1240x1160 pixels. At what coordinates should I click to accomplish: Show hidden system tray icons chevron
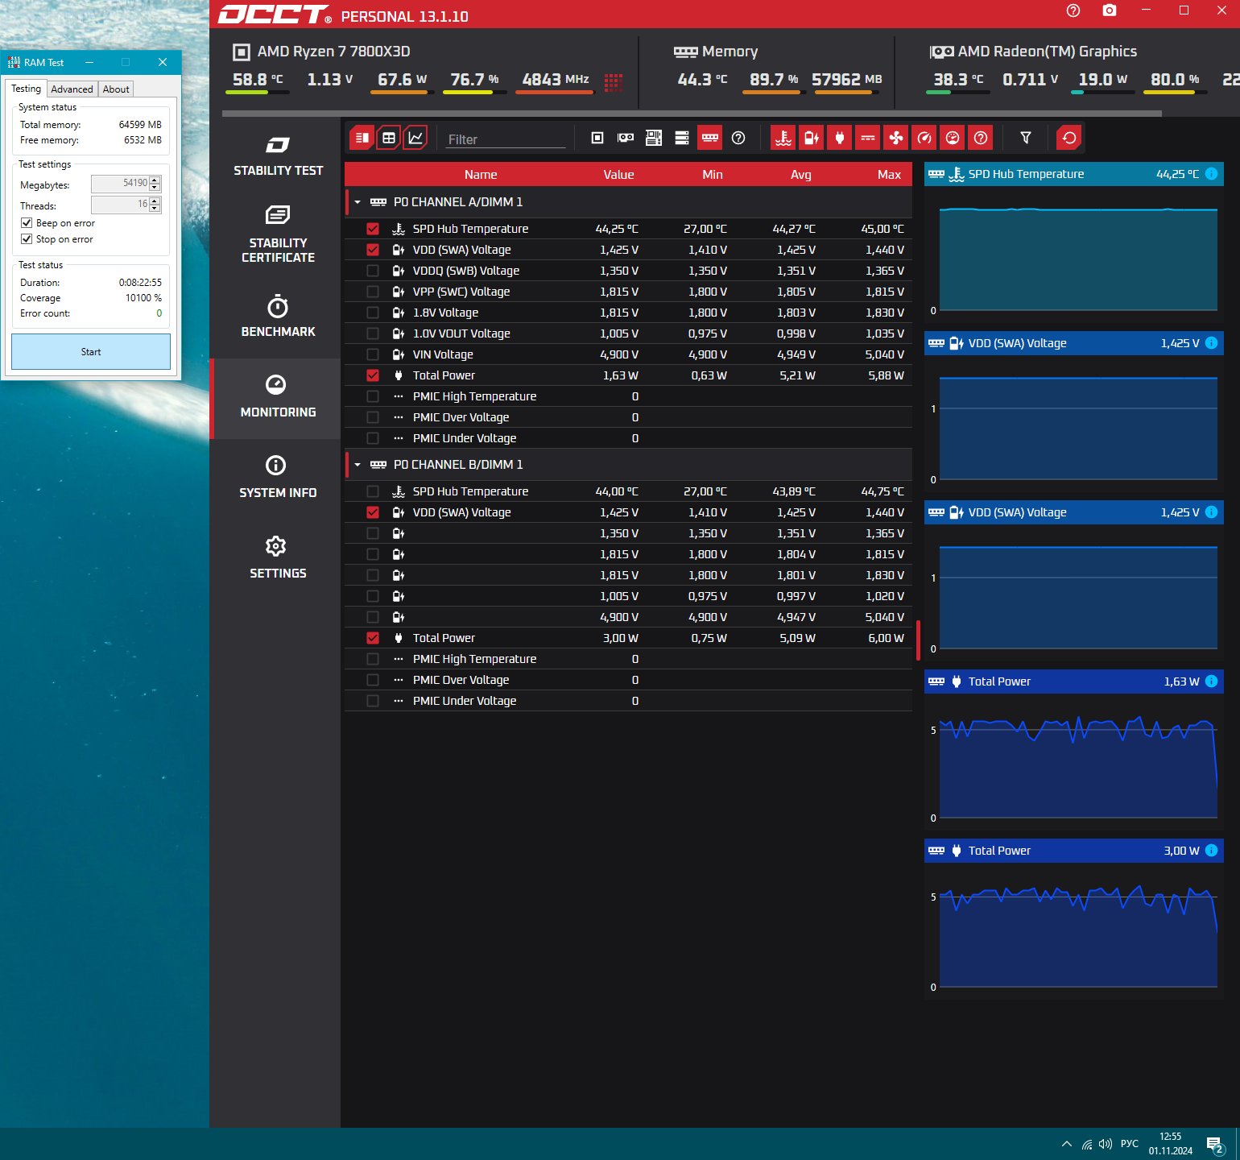click(x=1067, y=1144)
